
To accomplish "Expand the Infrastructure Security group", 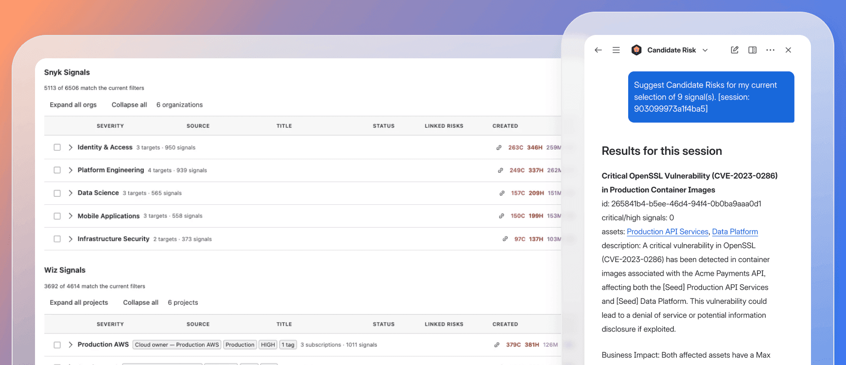I will point(70,239).
